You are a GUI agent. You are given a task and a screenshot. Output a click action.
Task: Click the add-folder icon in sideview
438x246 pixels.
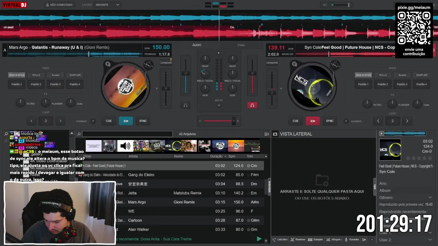(322, 180)
